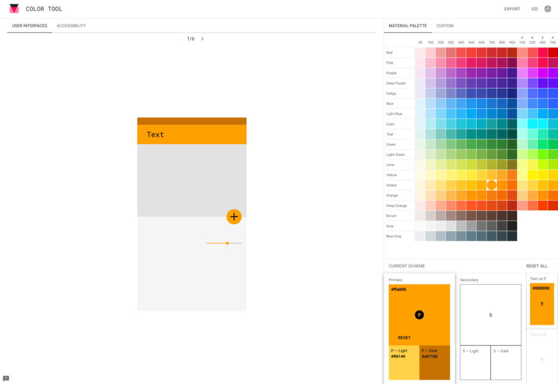Adjust the orange slider in preview
Image resolution: width=558 pixels, height=384 pixels.
tap(227, 243)
